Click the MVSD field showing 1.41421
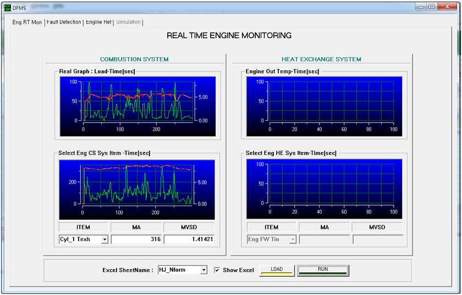The width and height of the screenshot is (462, 295). 189,240
